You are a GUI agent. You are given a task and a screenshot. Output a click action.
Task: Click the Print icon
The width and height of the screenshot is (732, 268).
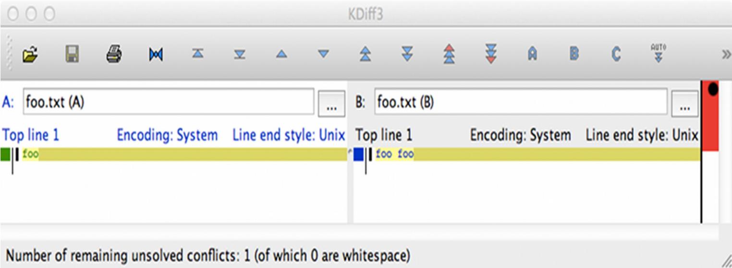pos(114,55)
